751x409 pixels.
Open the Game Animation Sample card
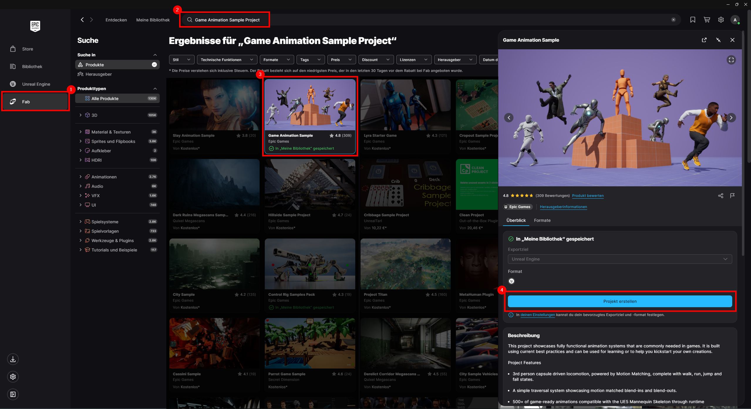click(310, 116)
